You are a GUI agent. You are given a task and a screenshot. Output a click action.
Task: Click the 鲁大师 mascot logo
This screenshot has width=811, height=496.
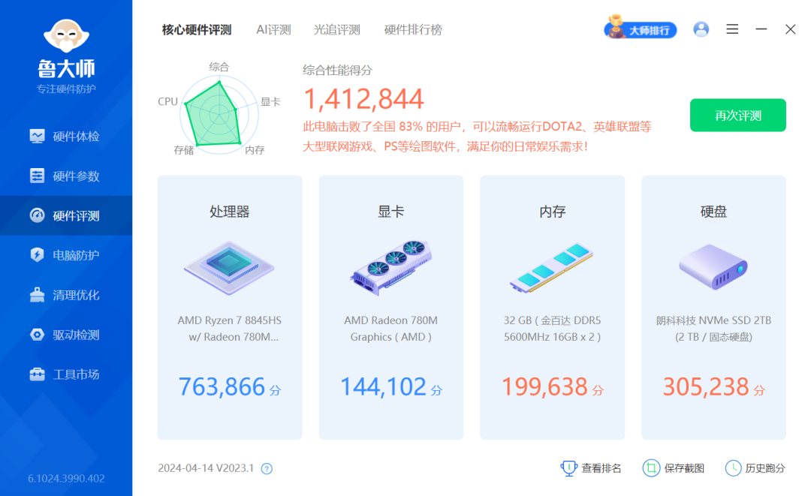tap(66, 36)
